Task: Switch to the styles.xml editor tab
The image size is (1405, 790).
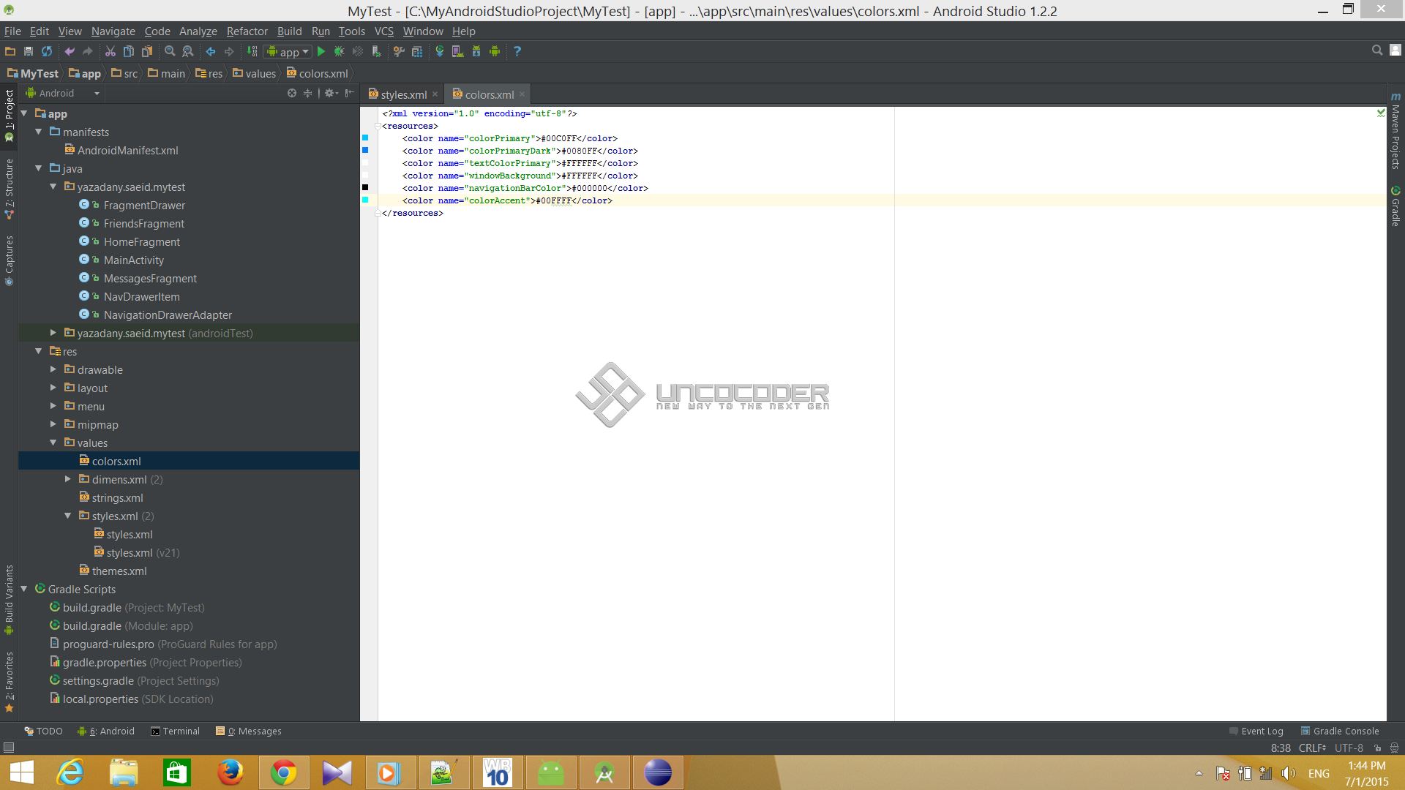Action: pyautogui.click(x=403, y=94)
